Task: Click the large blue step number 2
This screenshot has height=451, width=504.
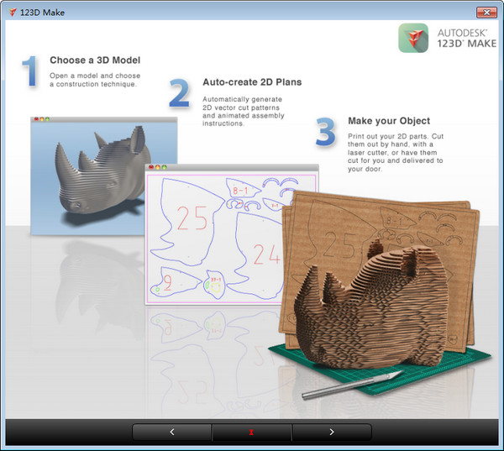Action: [x=179, y=94]
